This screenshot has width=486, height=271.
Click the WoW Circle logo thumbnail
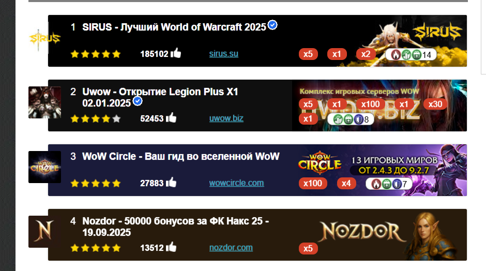pyautogui.click(x=44, y=167)
